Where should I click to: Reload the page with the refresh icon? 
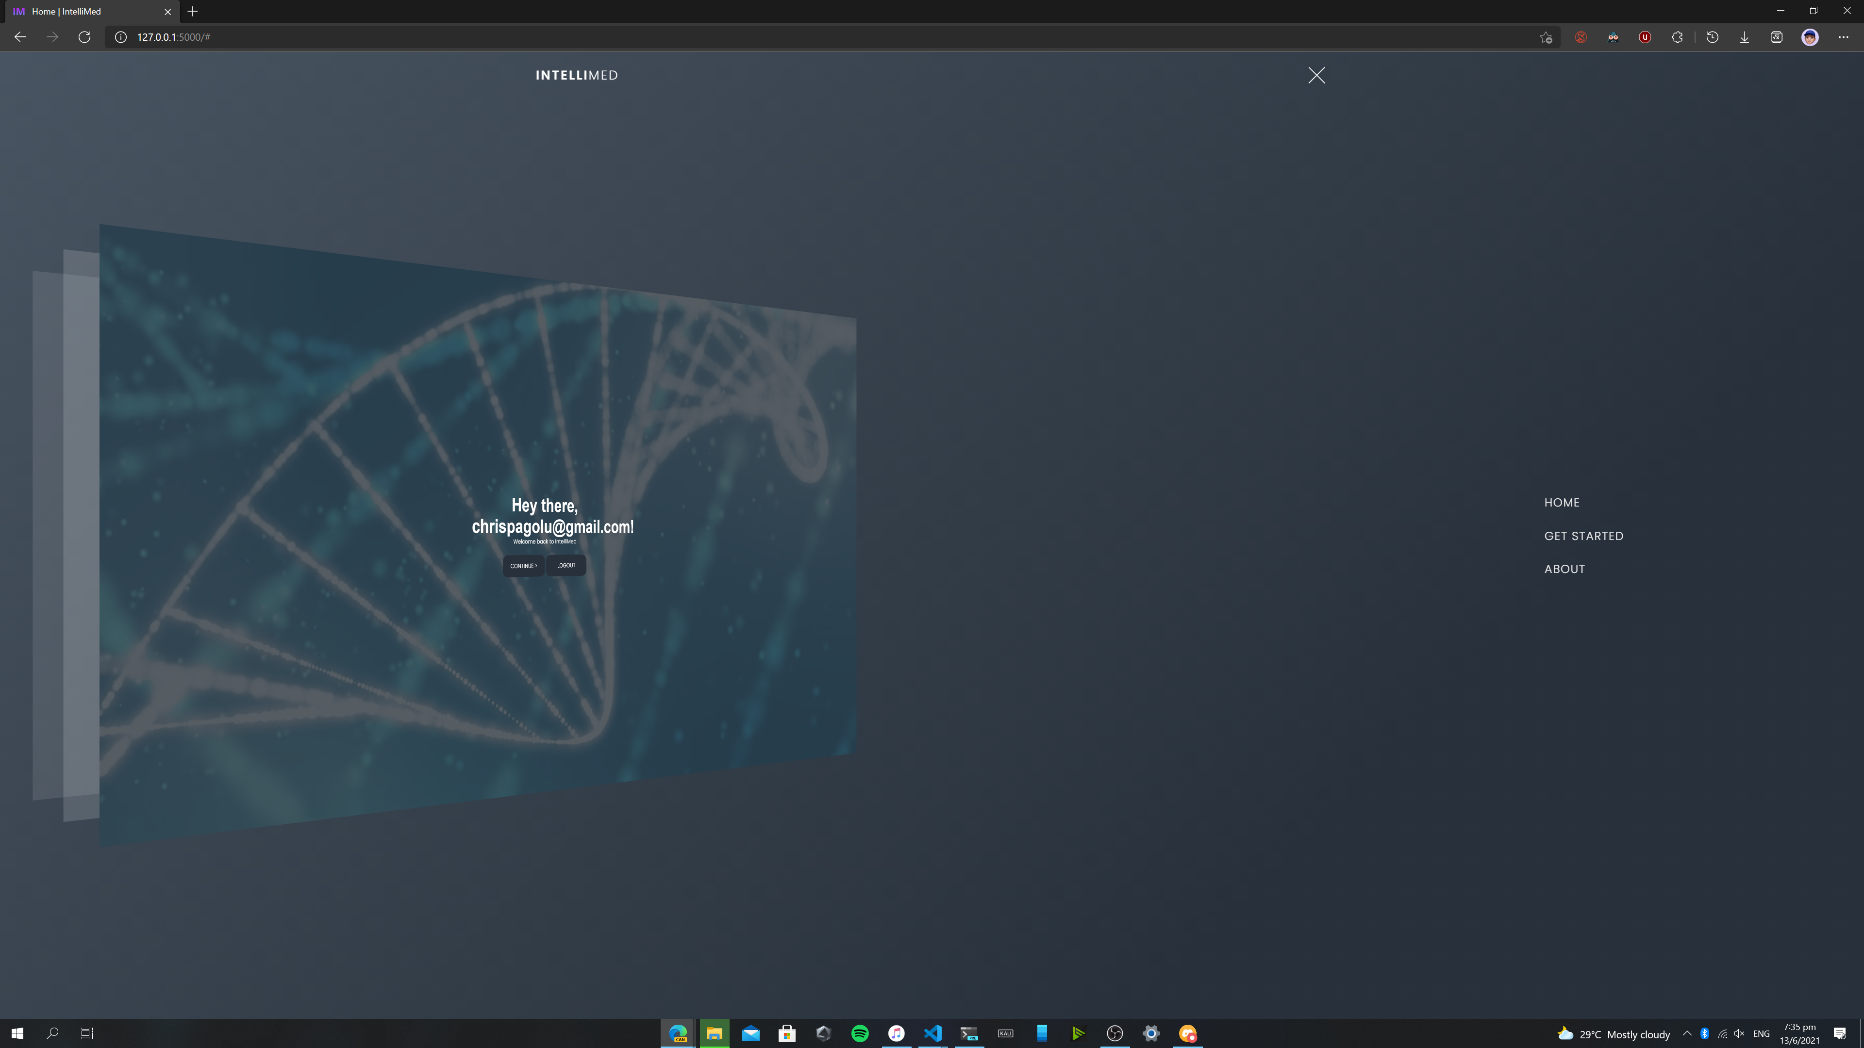84,37
